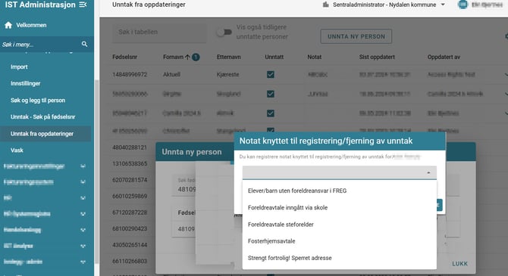This screenshot has width=508, height=276.
Task: Sort by Fornavn arrow icon
Action: pyautogui.click(x=187, y=57)
